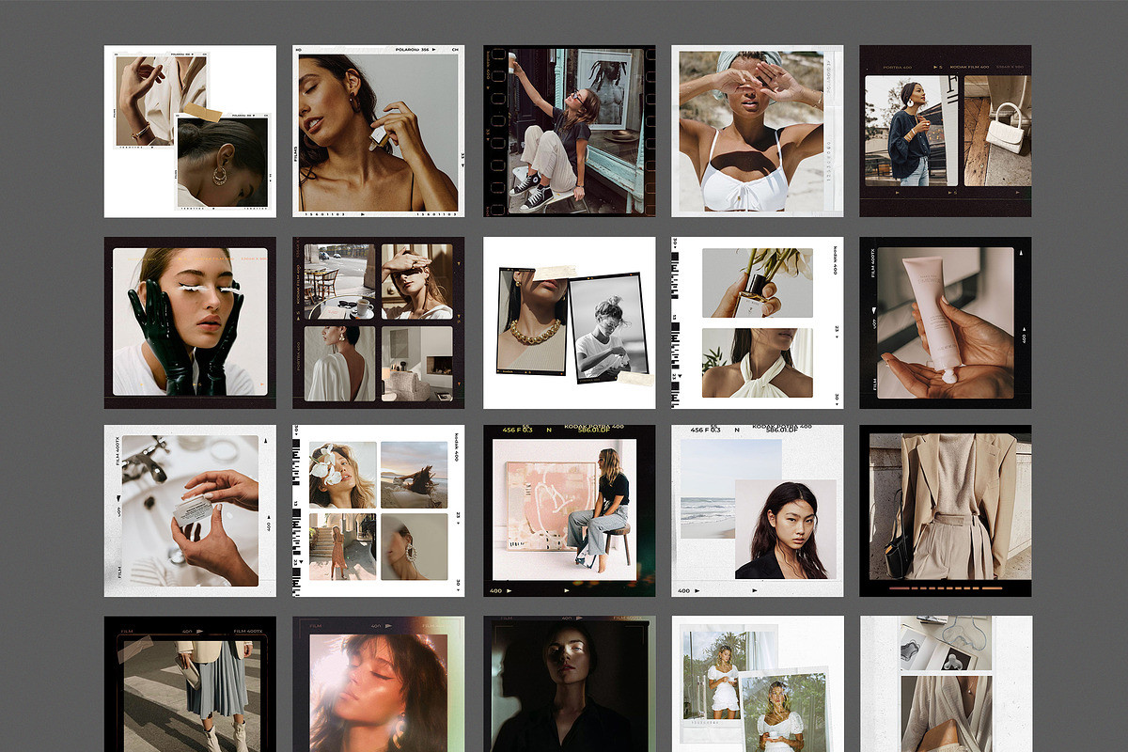Select tilted film frames with gold chain necklace
Viewport: 1128px width, 752px height.
click(x=569, y=322)
